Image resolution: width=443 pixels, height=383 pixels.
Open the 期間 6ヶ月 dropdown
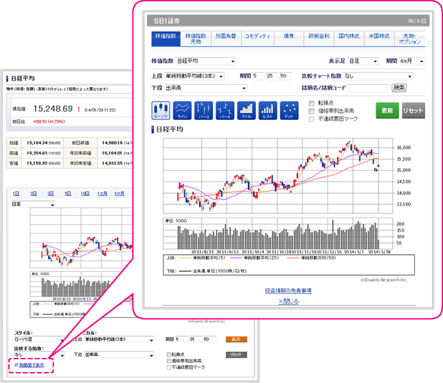412,61
